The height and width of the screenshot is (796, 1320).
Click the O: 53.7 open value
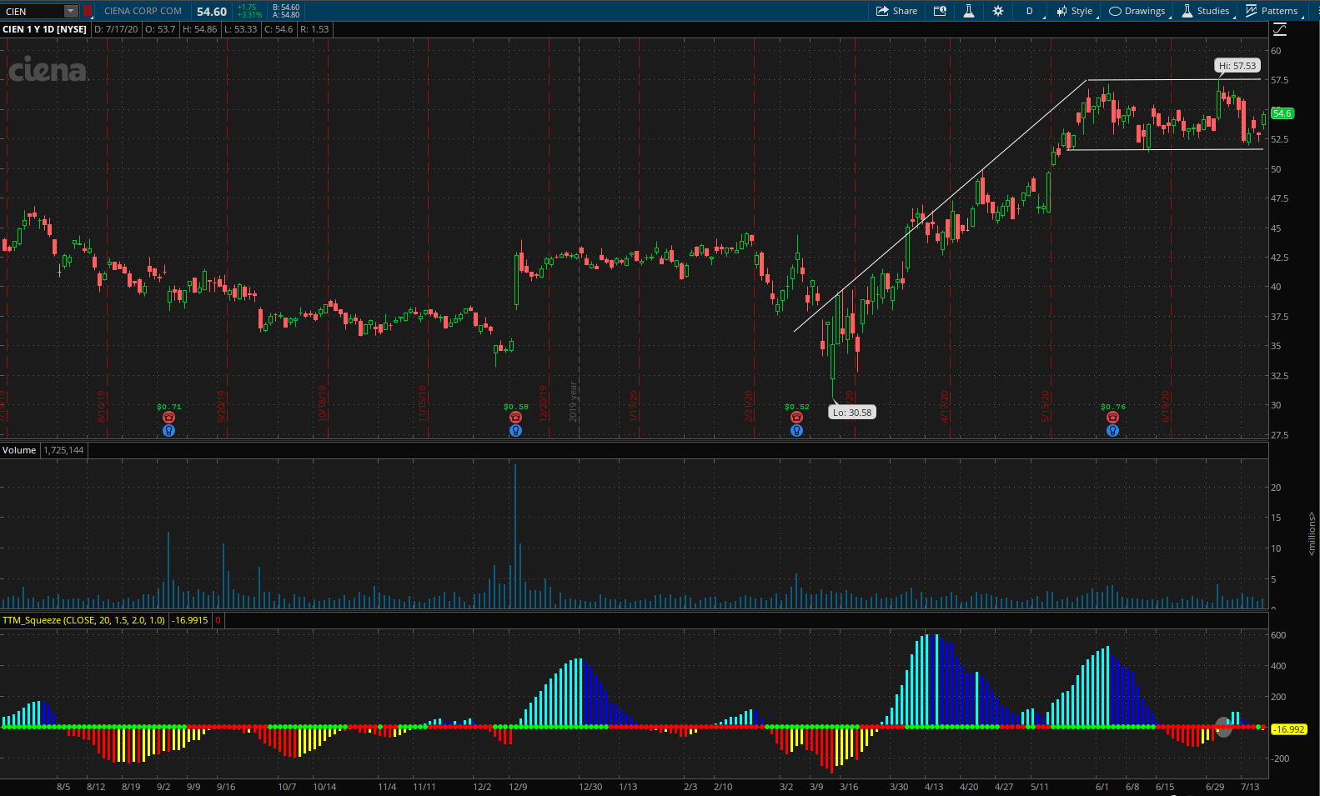coord(160,29)
